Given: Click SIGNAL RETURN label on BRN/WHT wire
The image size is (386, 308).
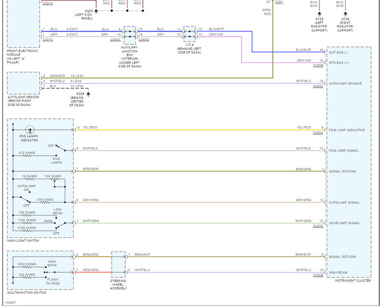Looking at the screenshot, I should [x=342, y=256].
